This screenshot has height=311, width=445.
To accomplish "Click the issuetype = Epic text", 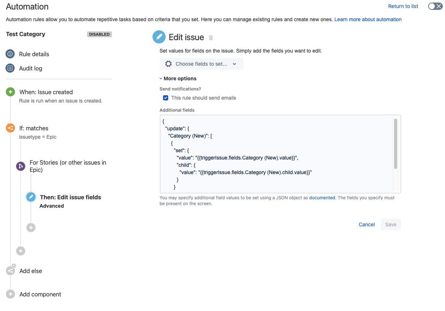I will 38,137.
